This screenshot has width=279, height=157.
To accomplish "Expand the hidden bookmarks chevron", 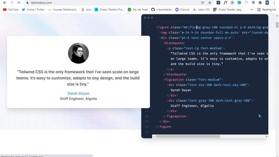I will (x=252, y=10).
